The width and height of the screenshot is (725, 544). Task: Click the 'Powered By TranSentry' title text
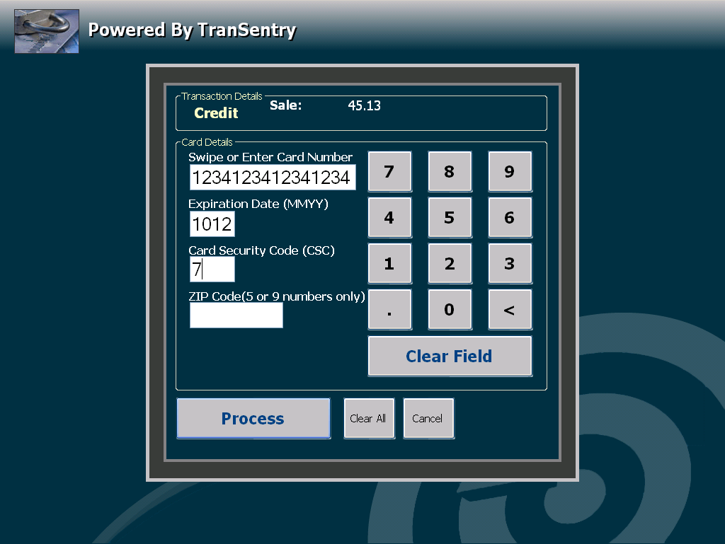(x=192, y=30)
